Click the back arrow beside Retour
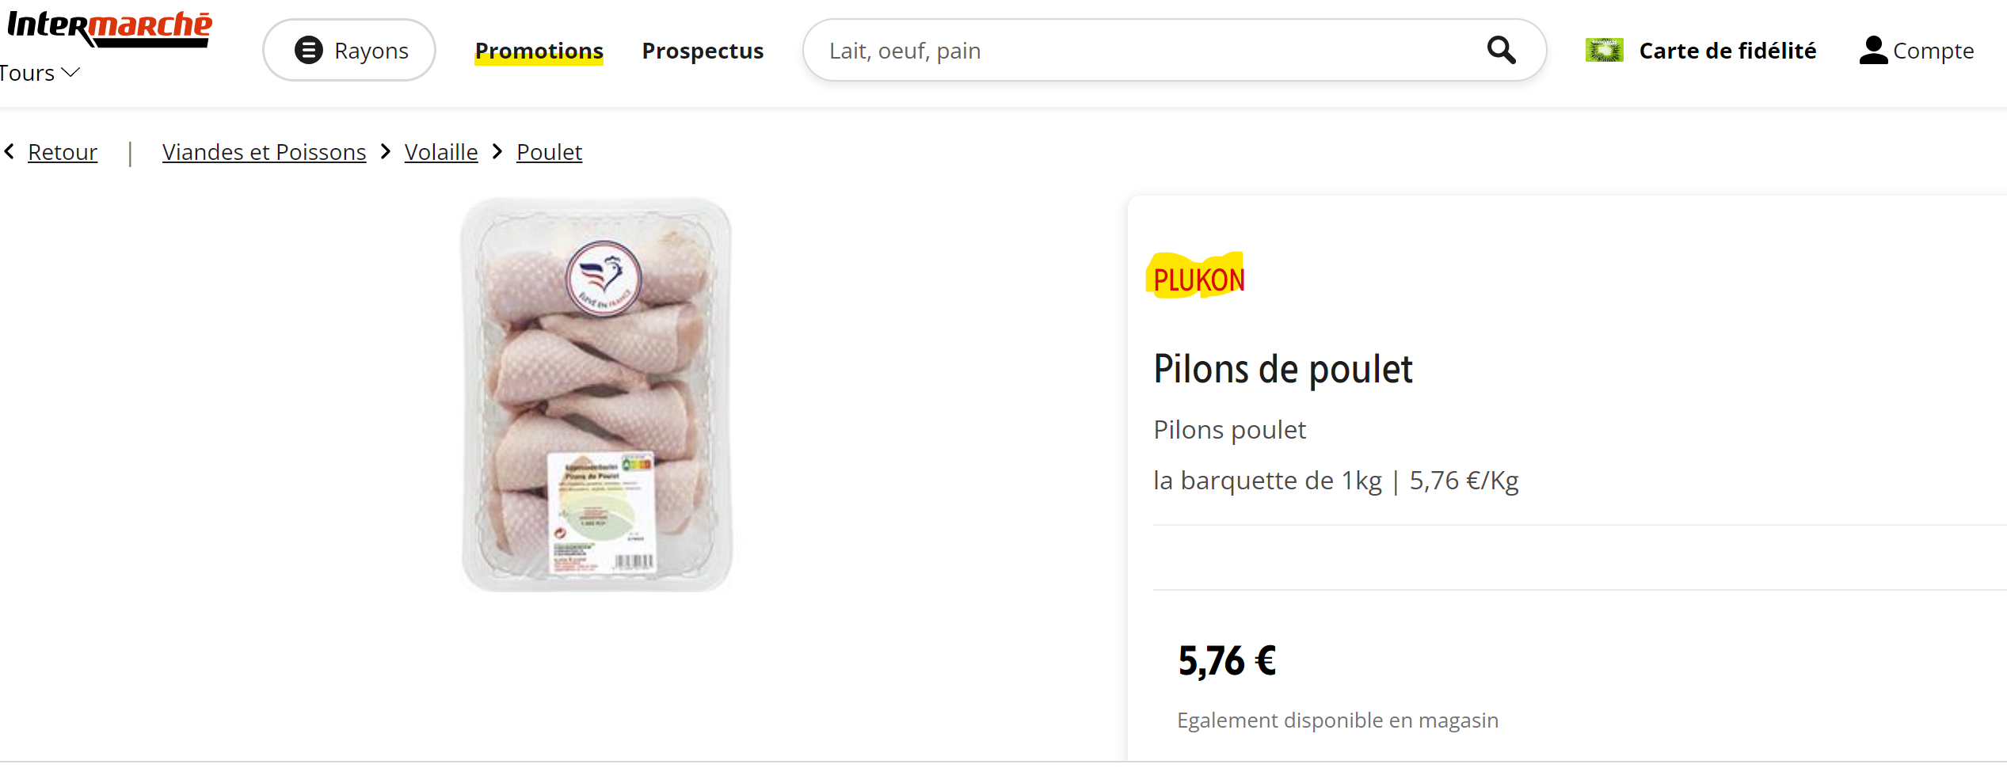The width and height of the screenshot is (2007, 768). 10,151
